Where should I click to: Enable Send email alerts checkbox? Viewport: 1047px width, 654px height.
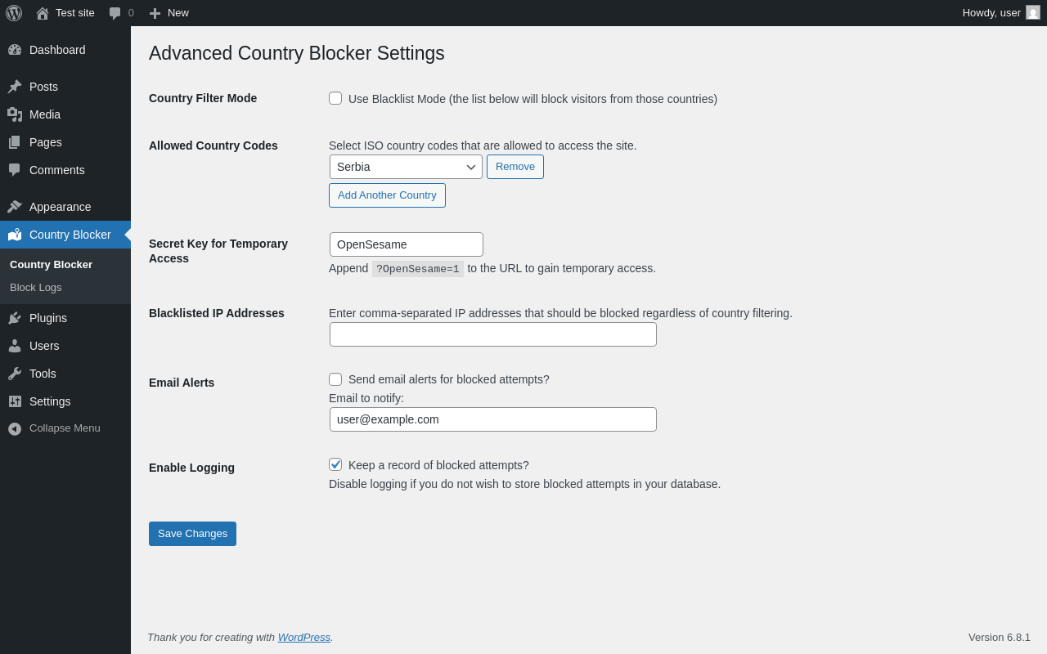point(335,379)
